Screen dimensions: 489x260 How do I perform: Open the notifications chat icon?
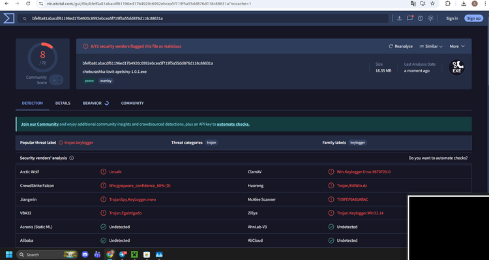[x=410, y=18]
